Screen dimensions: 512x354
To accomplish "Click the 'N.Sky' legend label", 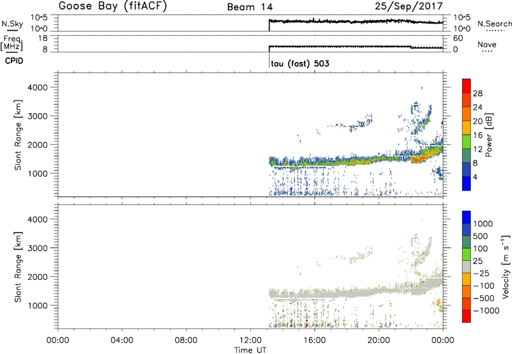I will point(12,24).
